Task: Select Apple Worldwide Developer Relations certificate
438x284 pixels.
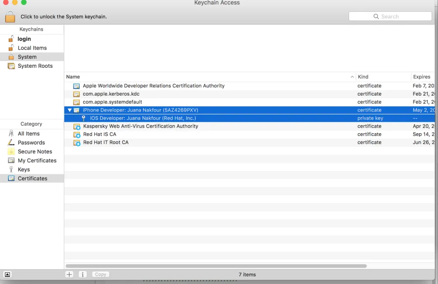Action: click(x=250, y=86)
